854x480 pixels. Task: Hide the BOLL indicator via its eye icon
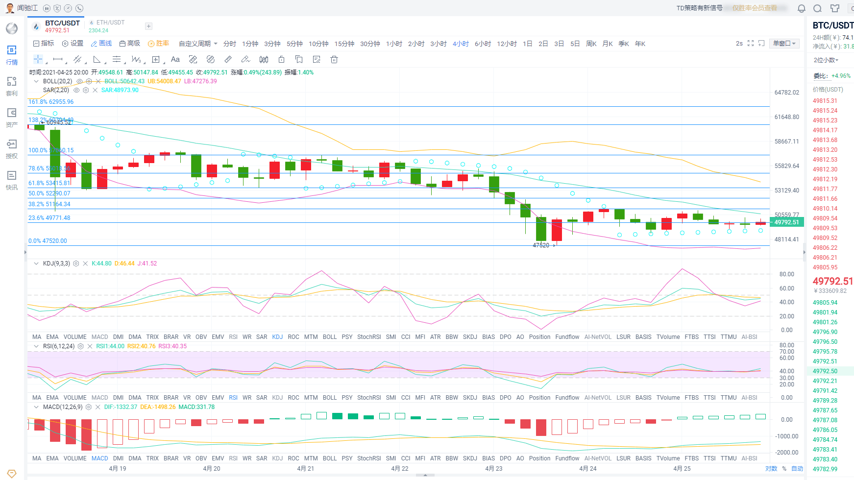coord(79,81)
